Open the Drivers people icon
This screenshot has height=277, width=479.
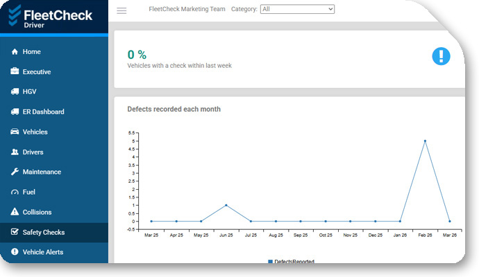point(15,152)
